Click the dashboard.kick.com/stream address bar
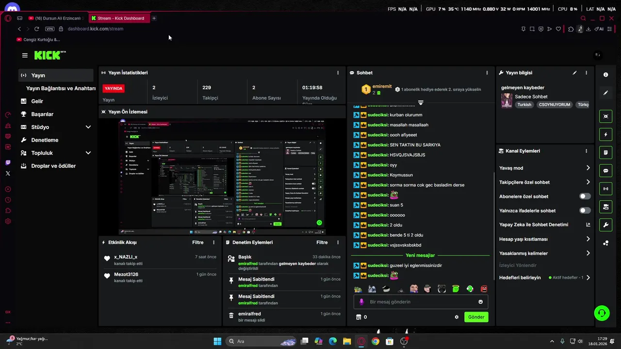The width and height of the screenshot is (621, 349). click(x=96, y=29)
